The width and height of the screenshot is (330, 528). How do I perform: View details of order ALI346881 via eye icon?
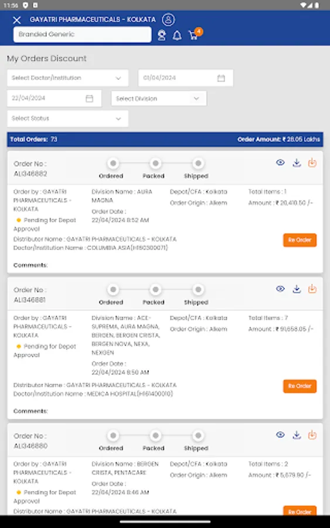click(x=280, y=289)
